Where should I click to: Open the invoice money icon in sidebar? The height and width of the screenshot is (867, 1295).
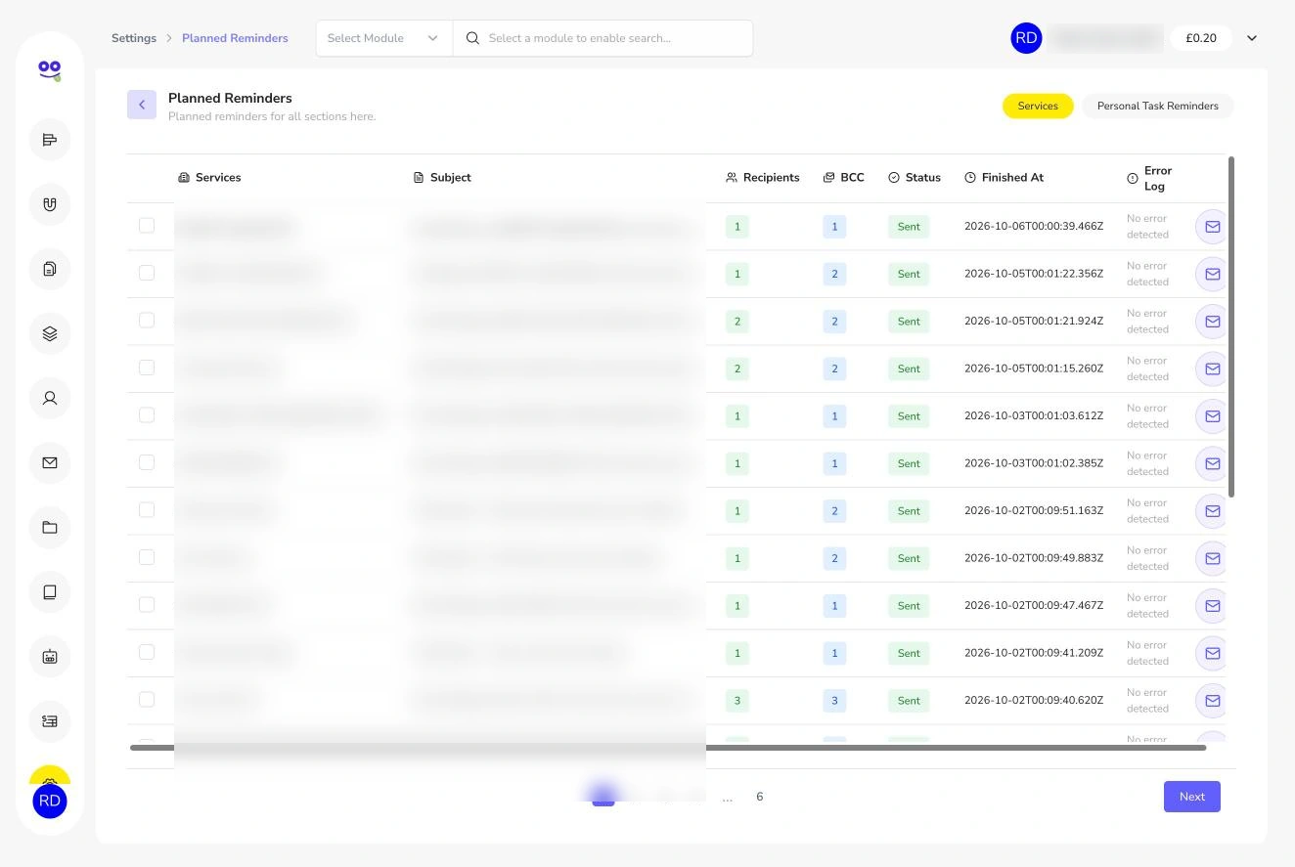(x=50, y=720)
